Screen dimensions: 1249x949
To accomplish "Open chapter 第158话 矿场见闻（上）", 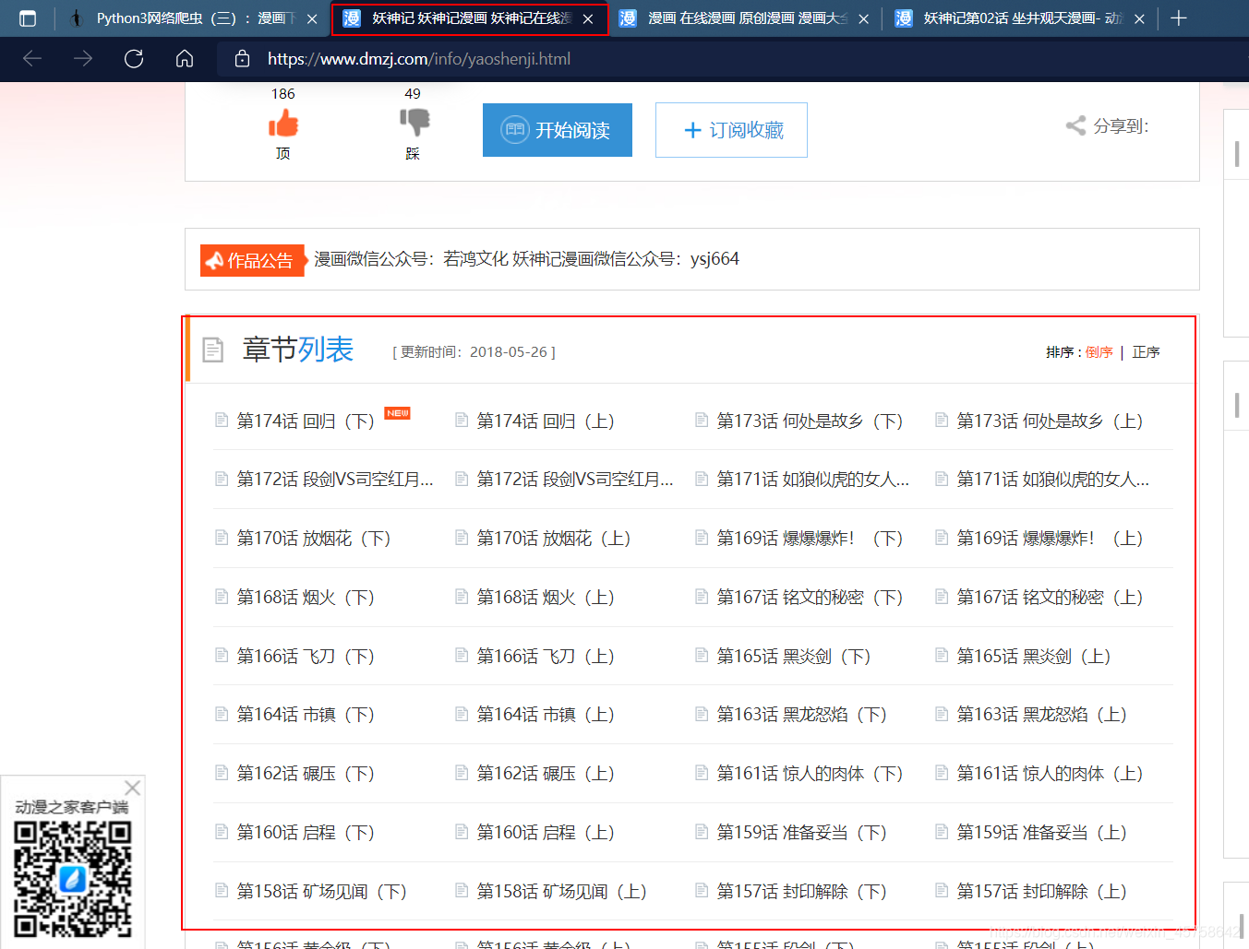I will [x=562, y=892].
